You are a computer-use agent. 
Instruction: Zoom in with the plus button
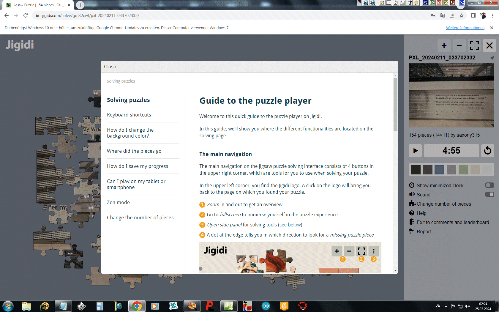pyautogui.click(x=444, y=46)
